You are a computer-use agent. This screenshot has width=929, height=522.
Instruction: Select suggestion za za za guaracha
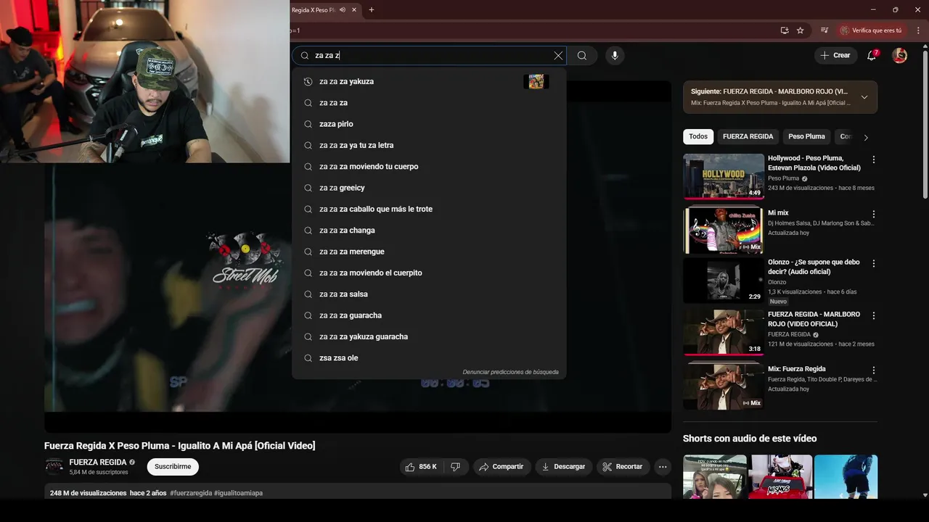pyautogui.click(x=429, y=315)
